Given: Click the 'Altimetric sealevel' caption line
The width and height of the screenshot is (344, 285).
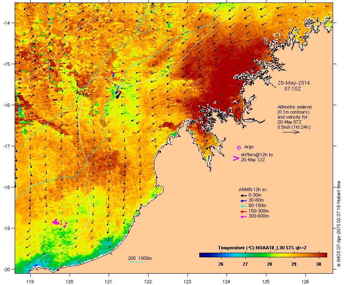Looking at the screenshot, I should click(294, 107).
